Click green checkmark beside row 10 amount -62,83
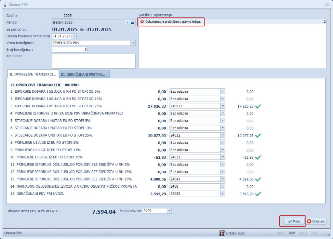The image size is (333, 239). pos(259,157)
